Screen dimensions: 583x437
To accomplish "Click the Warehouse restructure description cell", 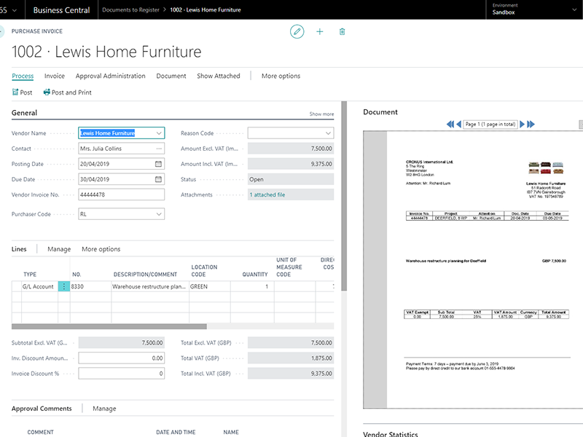I will [x=150, y=286].
